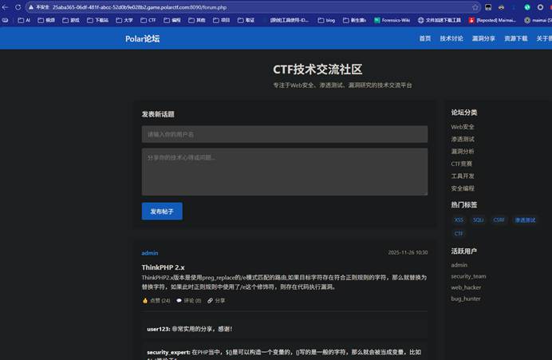Open the Forensics-Wiki bookmark
552x360 pixels.
[392, 21]
